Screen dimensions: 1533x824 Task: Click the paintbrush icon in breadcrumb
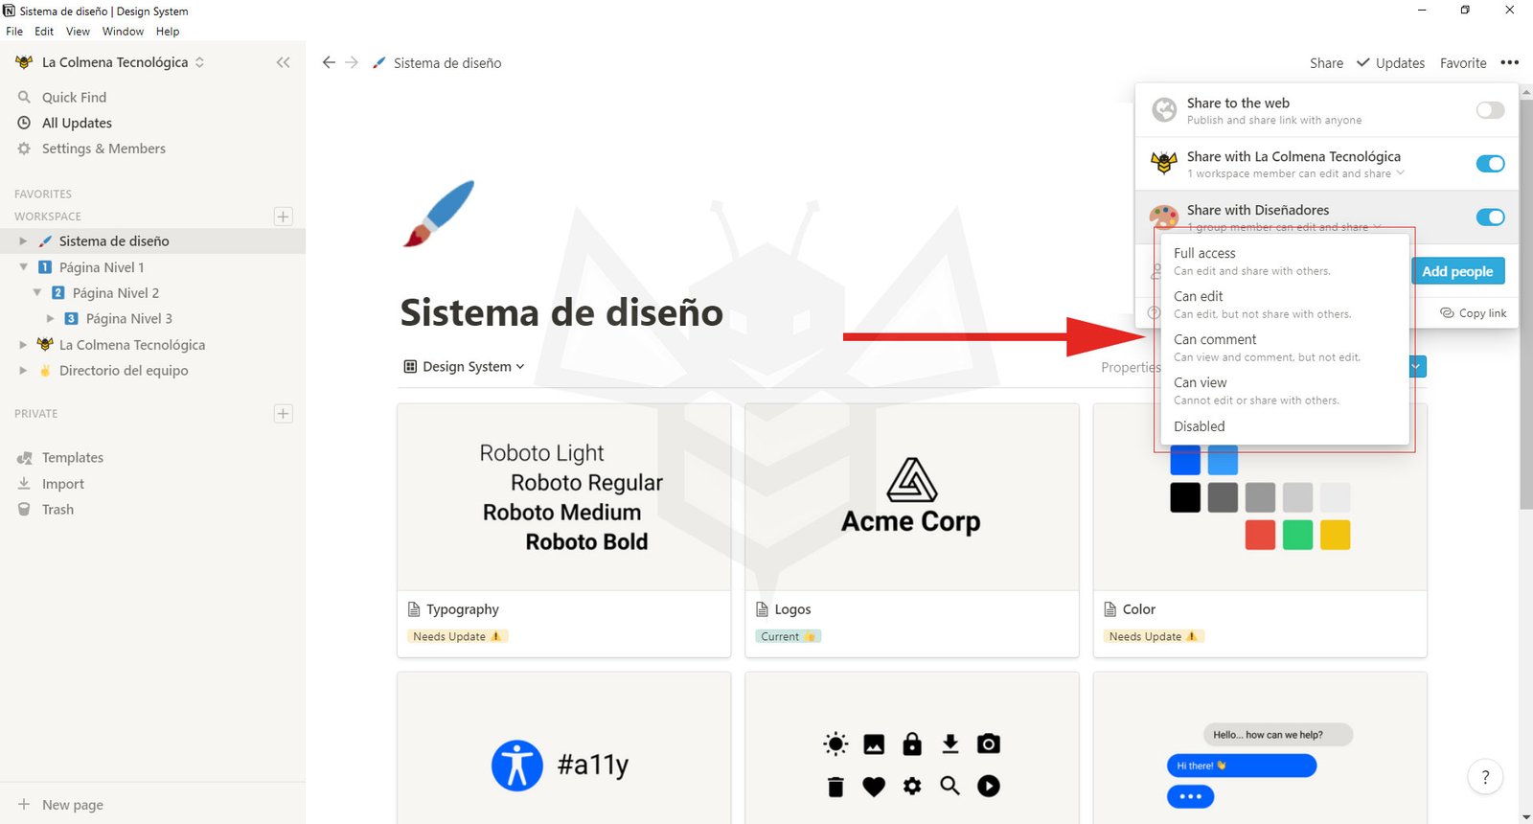click(379, 62)
